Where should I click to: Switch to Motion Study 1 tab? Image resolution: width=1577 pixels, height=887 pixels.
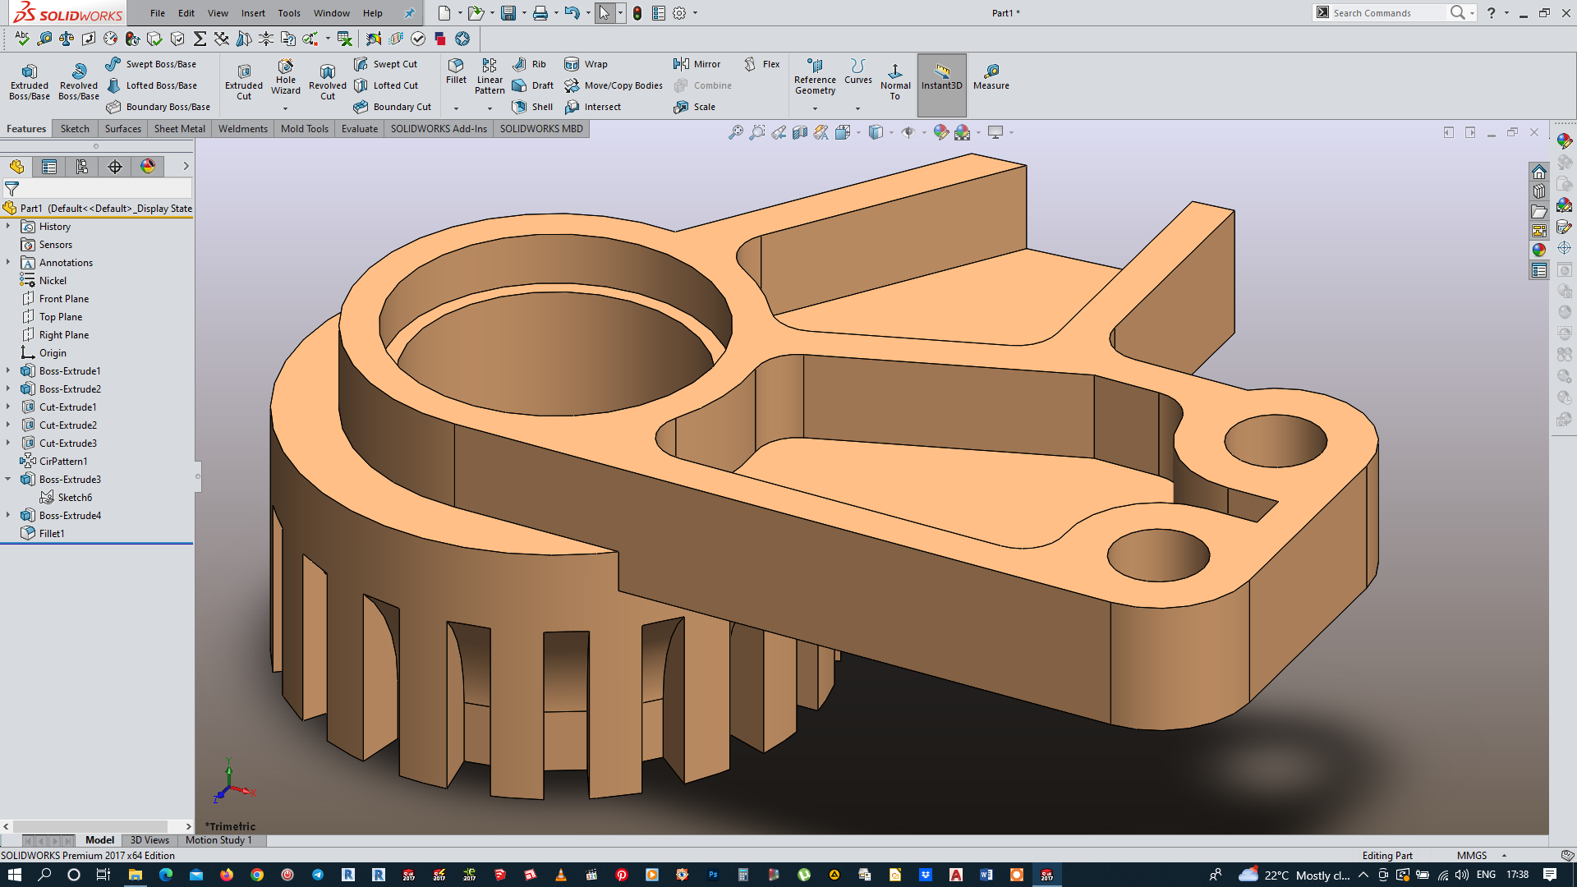218,840
